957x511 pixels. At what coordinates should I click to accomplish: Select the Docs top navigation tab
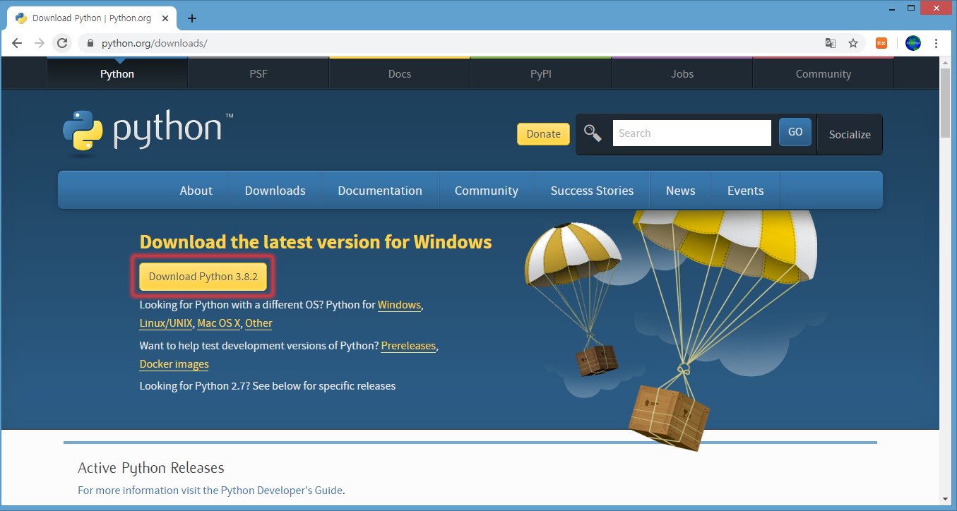400,73
